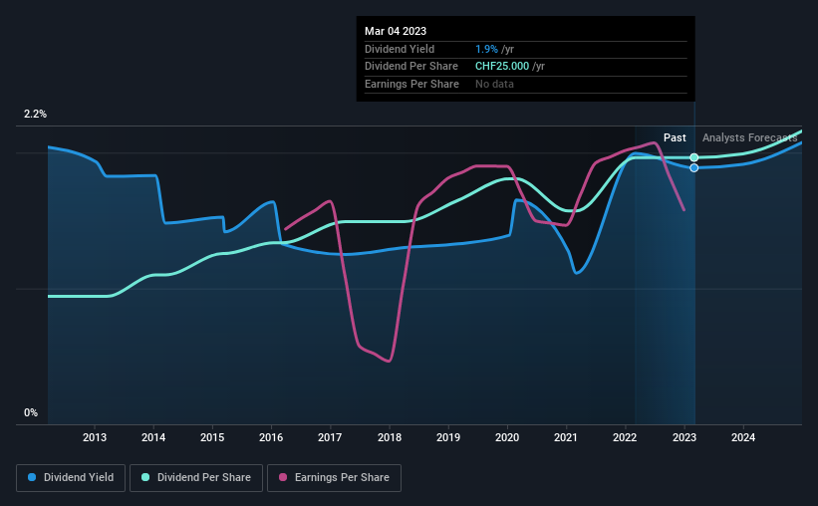Click the '2.2%' y-axis label

[35, 115]
